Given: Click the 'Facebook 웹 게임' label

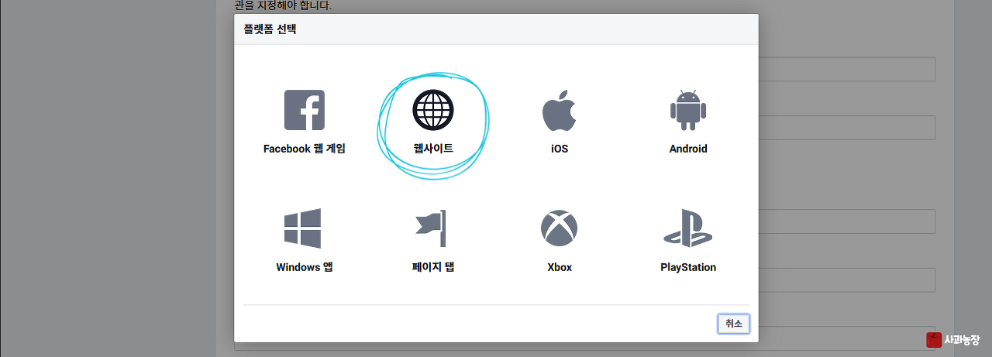Looking at the screenshot, I should tap(305, 149).
